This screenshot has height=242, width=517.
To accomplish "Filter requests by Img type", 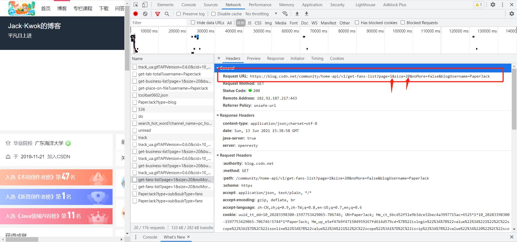I will [268, 23].
